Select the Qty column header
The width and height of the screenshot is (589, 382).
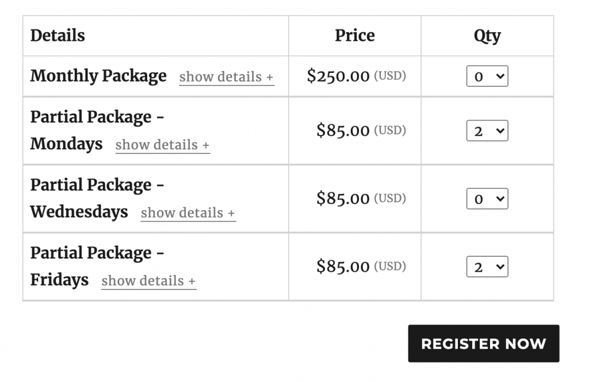click(487, 36)
